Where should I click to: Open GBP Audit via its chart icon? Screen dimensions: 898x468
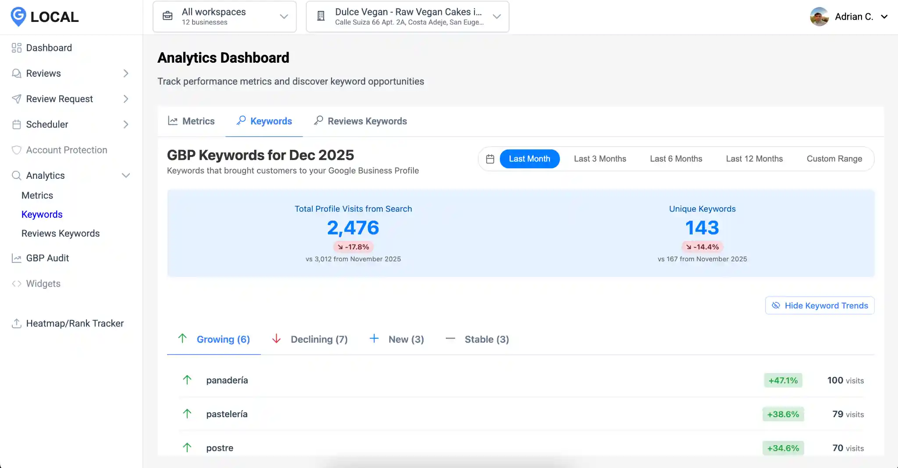17,258
